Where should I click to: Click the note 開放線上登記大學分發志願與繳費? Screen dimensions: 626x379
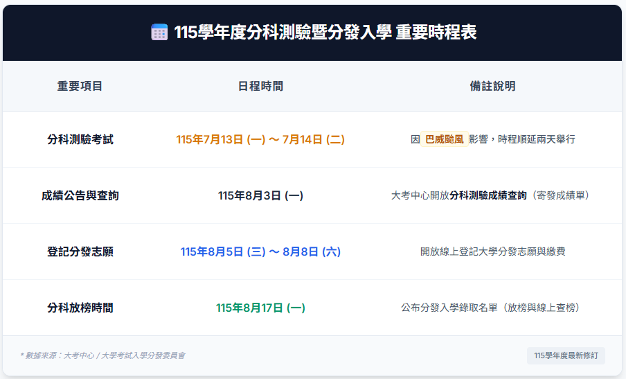point(492,252)
